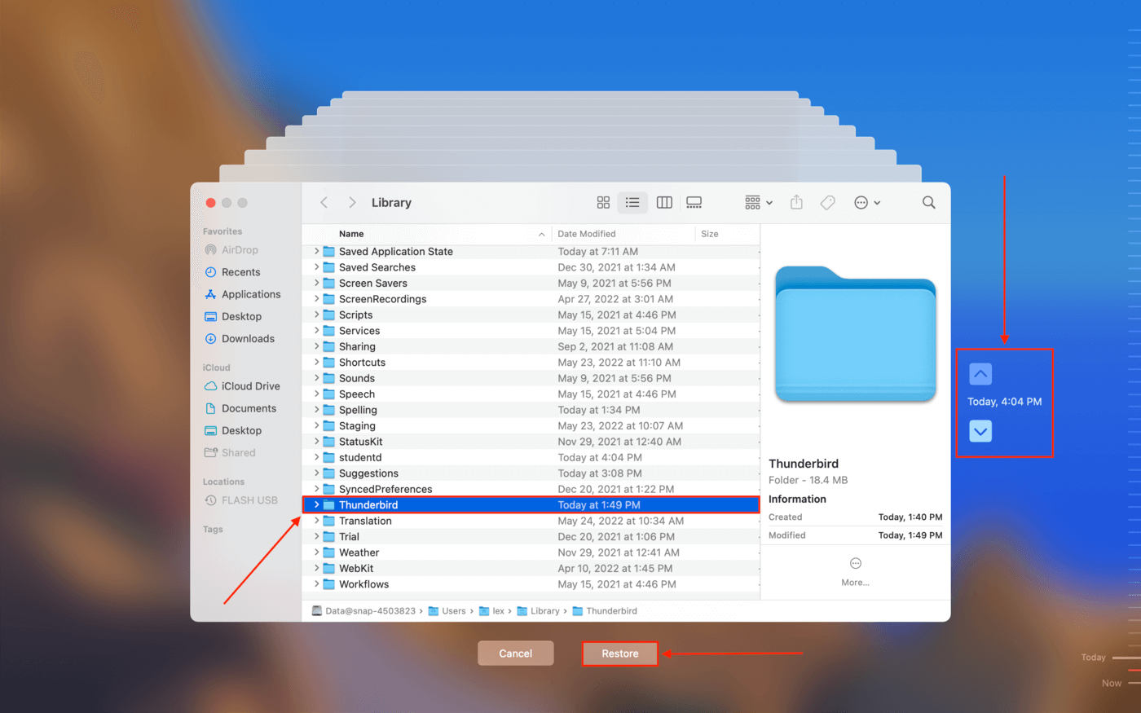Select the Speech folder row
This screenshot has height=713, width=1141.
531,394
